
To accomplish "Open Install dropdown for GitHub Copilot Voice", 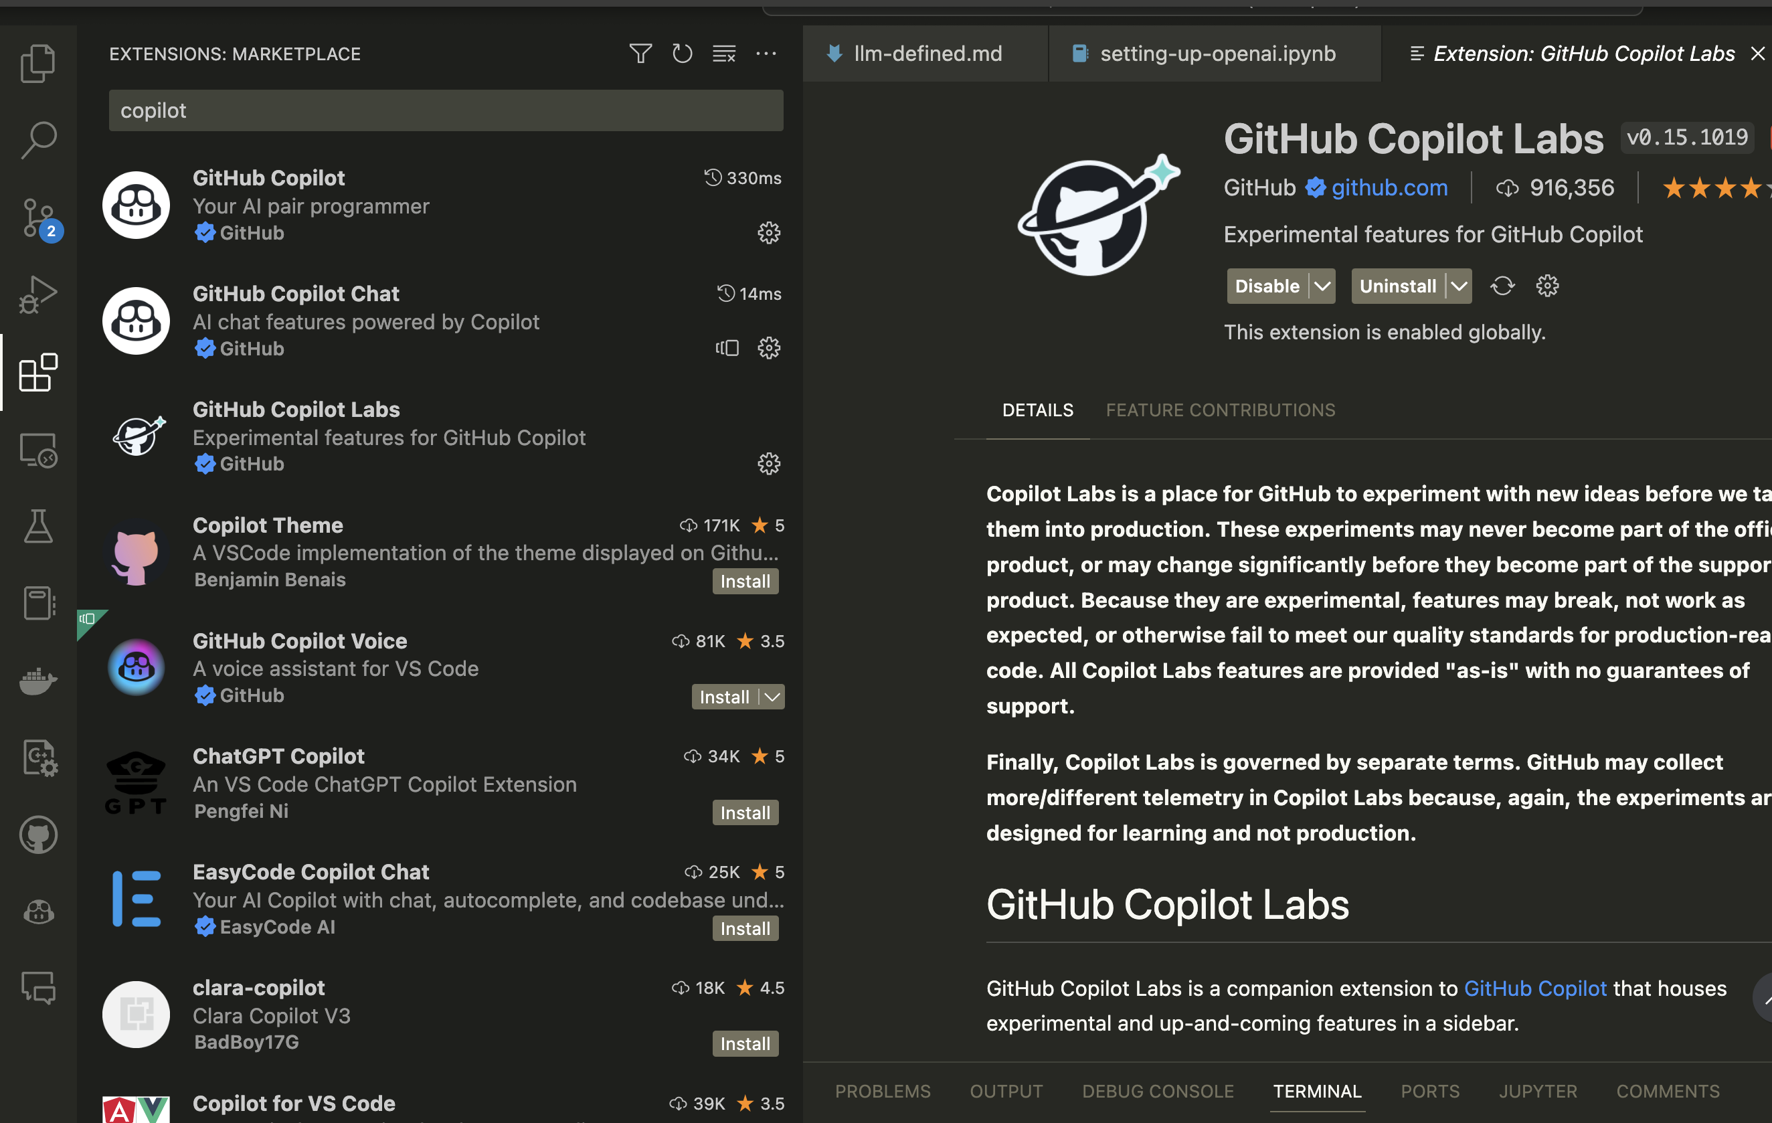I will click(772, 697).
